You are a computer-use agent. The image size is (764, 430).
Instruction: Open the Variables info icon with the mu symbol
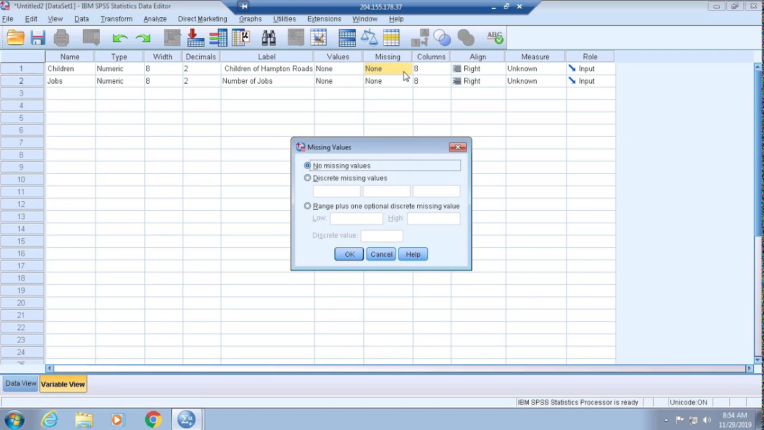[x=241, y=38]
